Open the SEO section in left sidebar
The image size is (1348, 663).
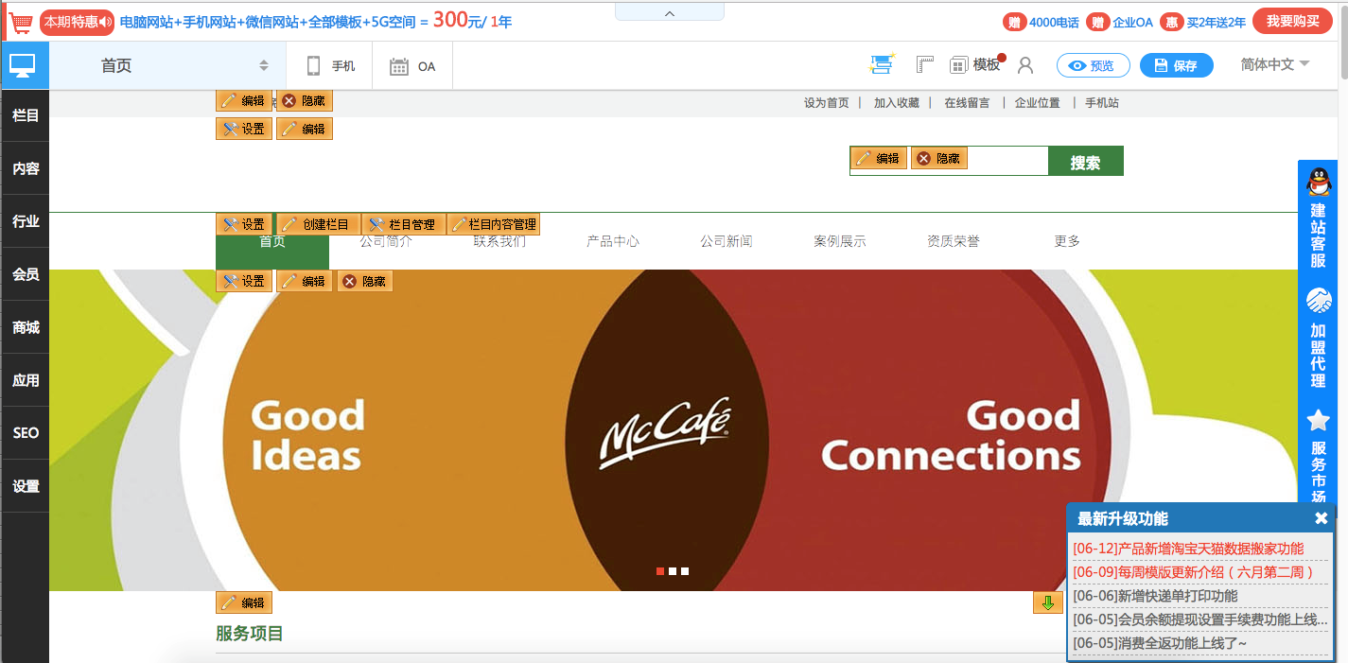click(x=25, y=432)
